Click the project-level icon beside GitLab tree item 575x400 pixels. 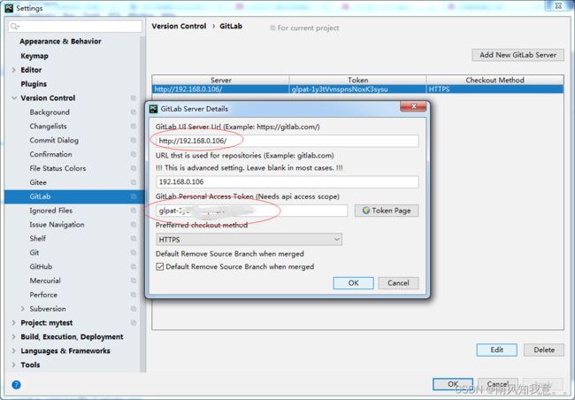pyautogui.click(x=134, y=196)
